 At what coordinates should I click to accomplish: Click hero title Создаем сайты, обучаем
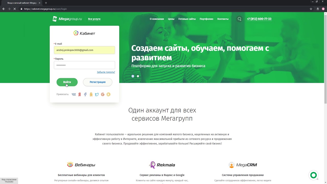pyautogui.click(x=200, y=53)
